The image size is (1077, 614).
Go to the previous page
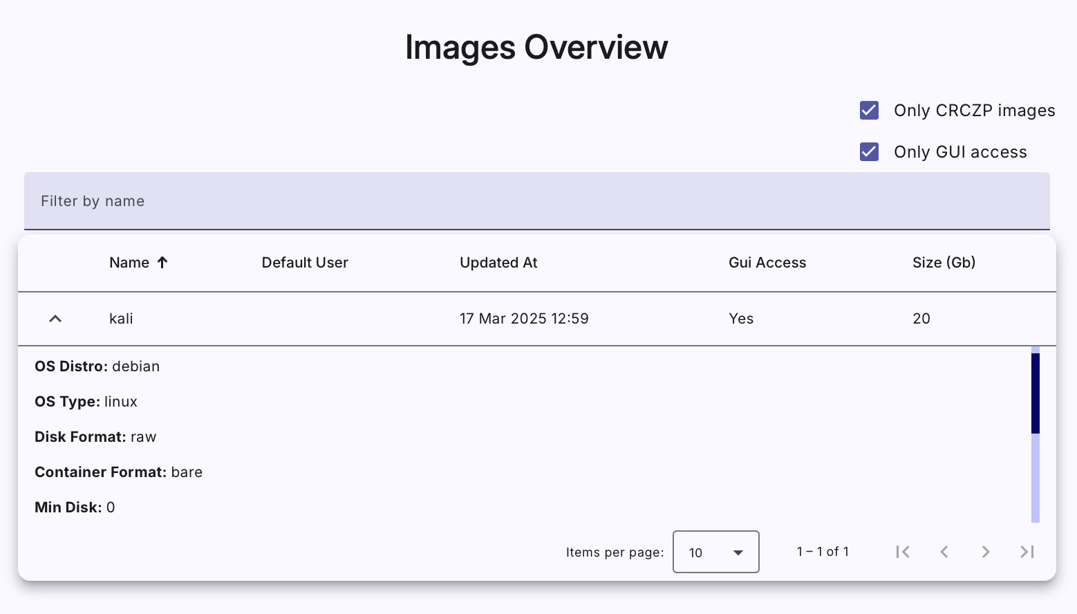point(944,552)
